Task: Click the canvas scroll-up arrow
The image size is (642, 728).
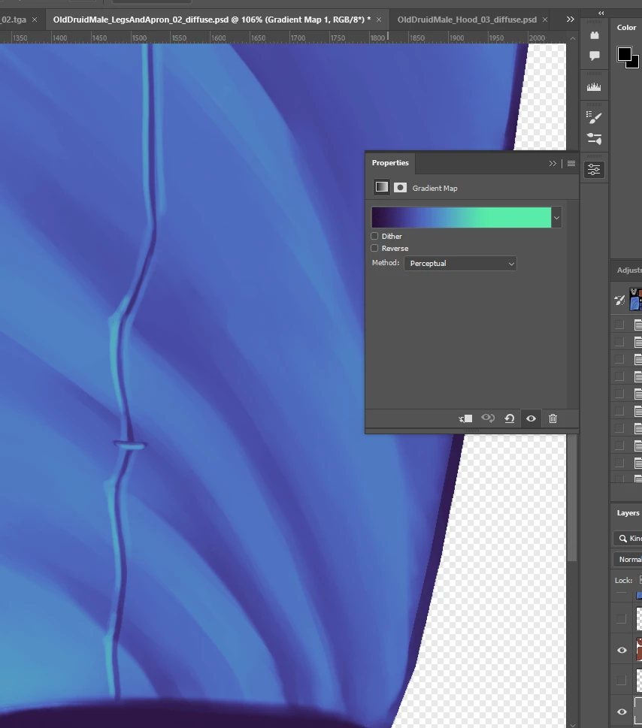Action: [572, 38]
